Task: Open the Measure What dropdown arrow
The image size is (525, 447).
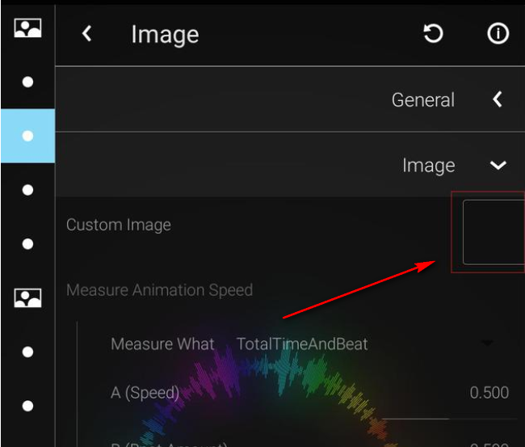Action: point(487,344)
